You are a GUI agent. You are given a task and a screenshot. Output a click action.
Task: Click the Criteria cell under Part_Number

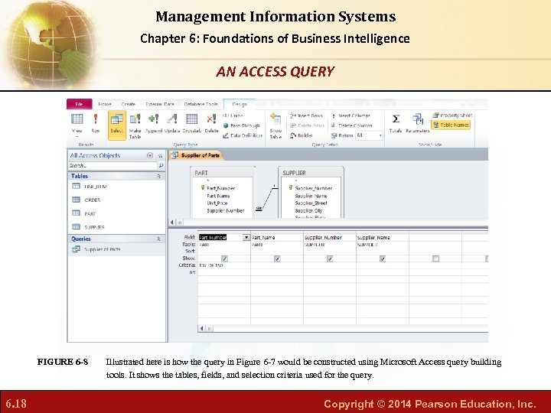(x=224, y=265)
